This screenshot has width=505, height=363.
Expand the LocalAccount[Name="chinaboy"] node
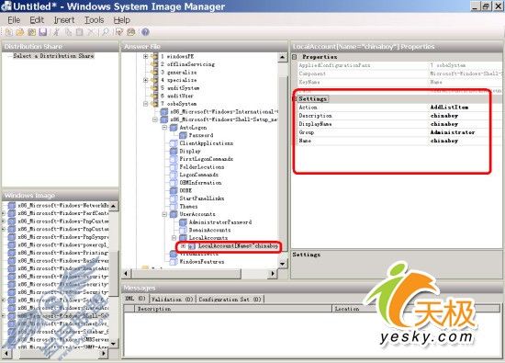(183, 246)
